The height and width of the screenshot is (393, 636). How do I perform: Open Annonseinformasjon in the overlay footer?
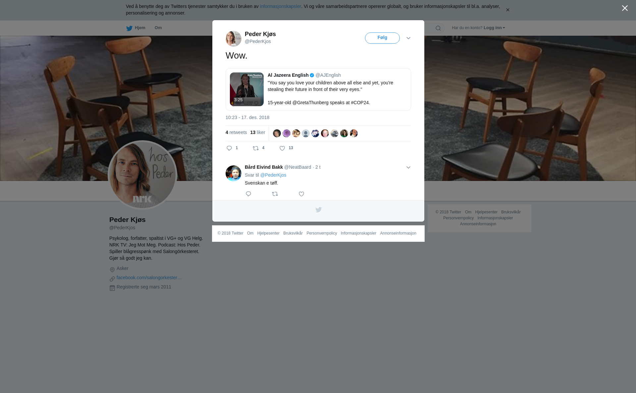[398, 233]
